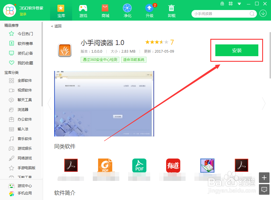Click the 大小：2.83 MB text
The image size is (271, 200).
(123, 51)
